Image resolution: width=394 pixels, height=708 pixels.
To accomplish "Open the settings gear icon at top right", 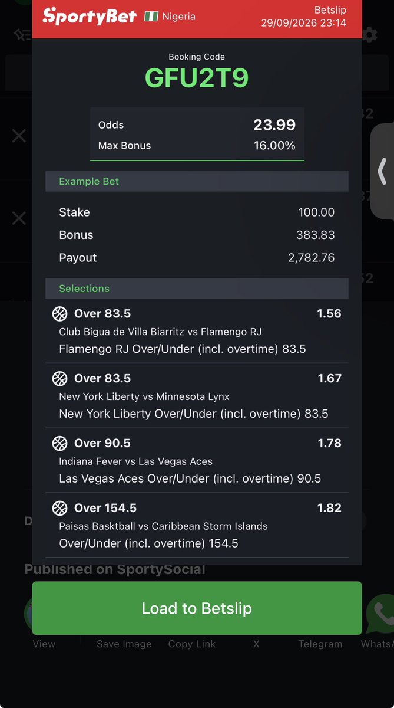I will click(370, 35).
